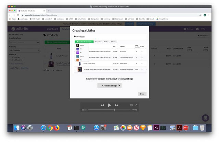Screen dimensions: 219x142
Task: Choose Etsy from channel list
Action: tap(82, 60)
